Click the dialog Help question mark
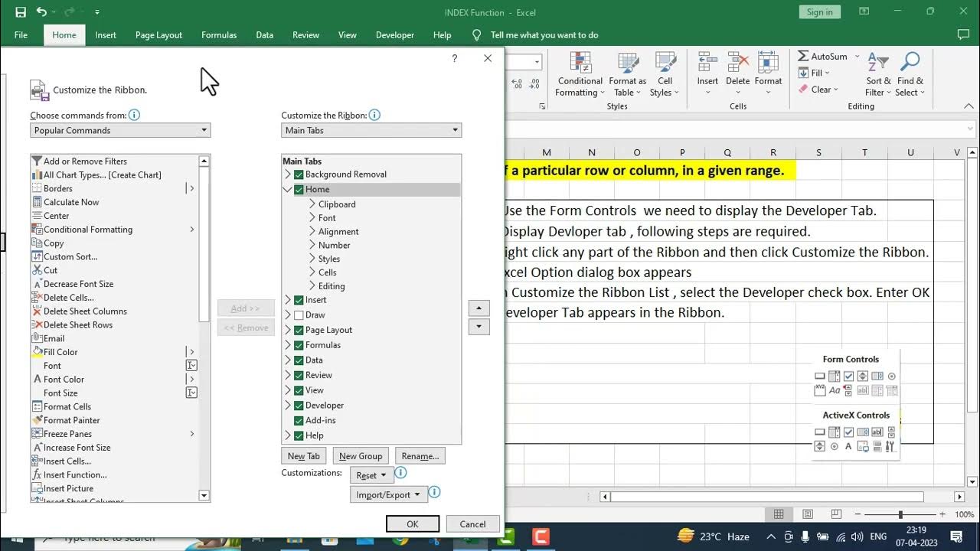Viewport: 980px width, 551px height. tap(454, 58)
